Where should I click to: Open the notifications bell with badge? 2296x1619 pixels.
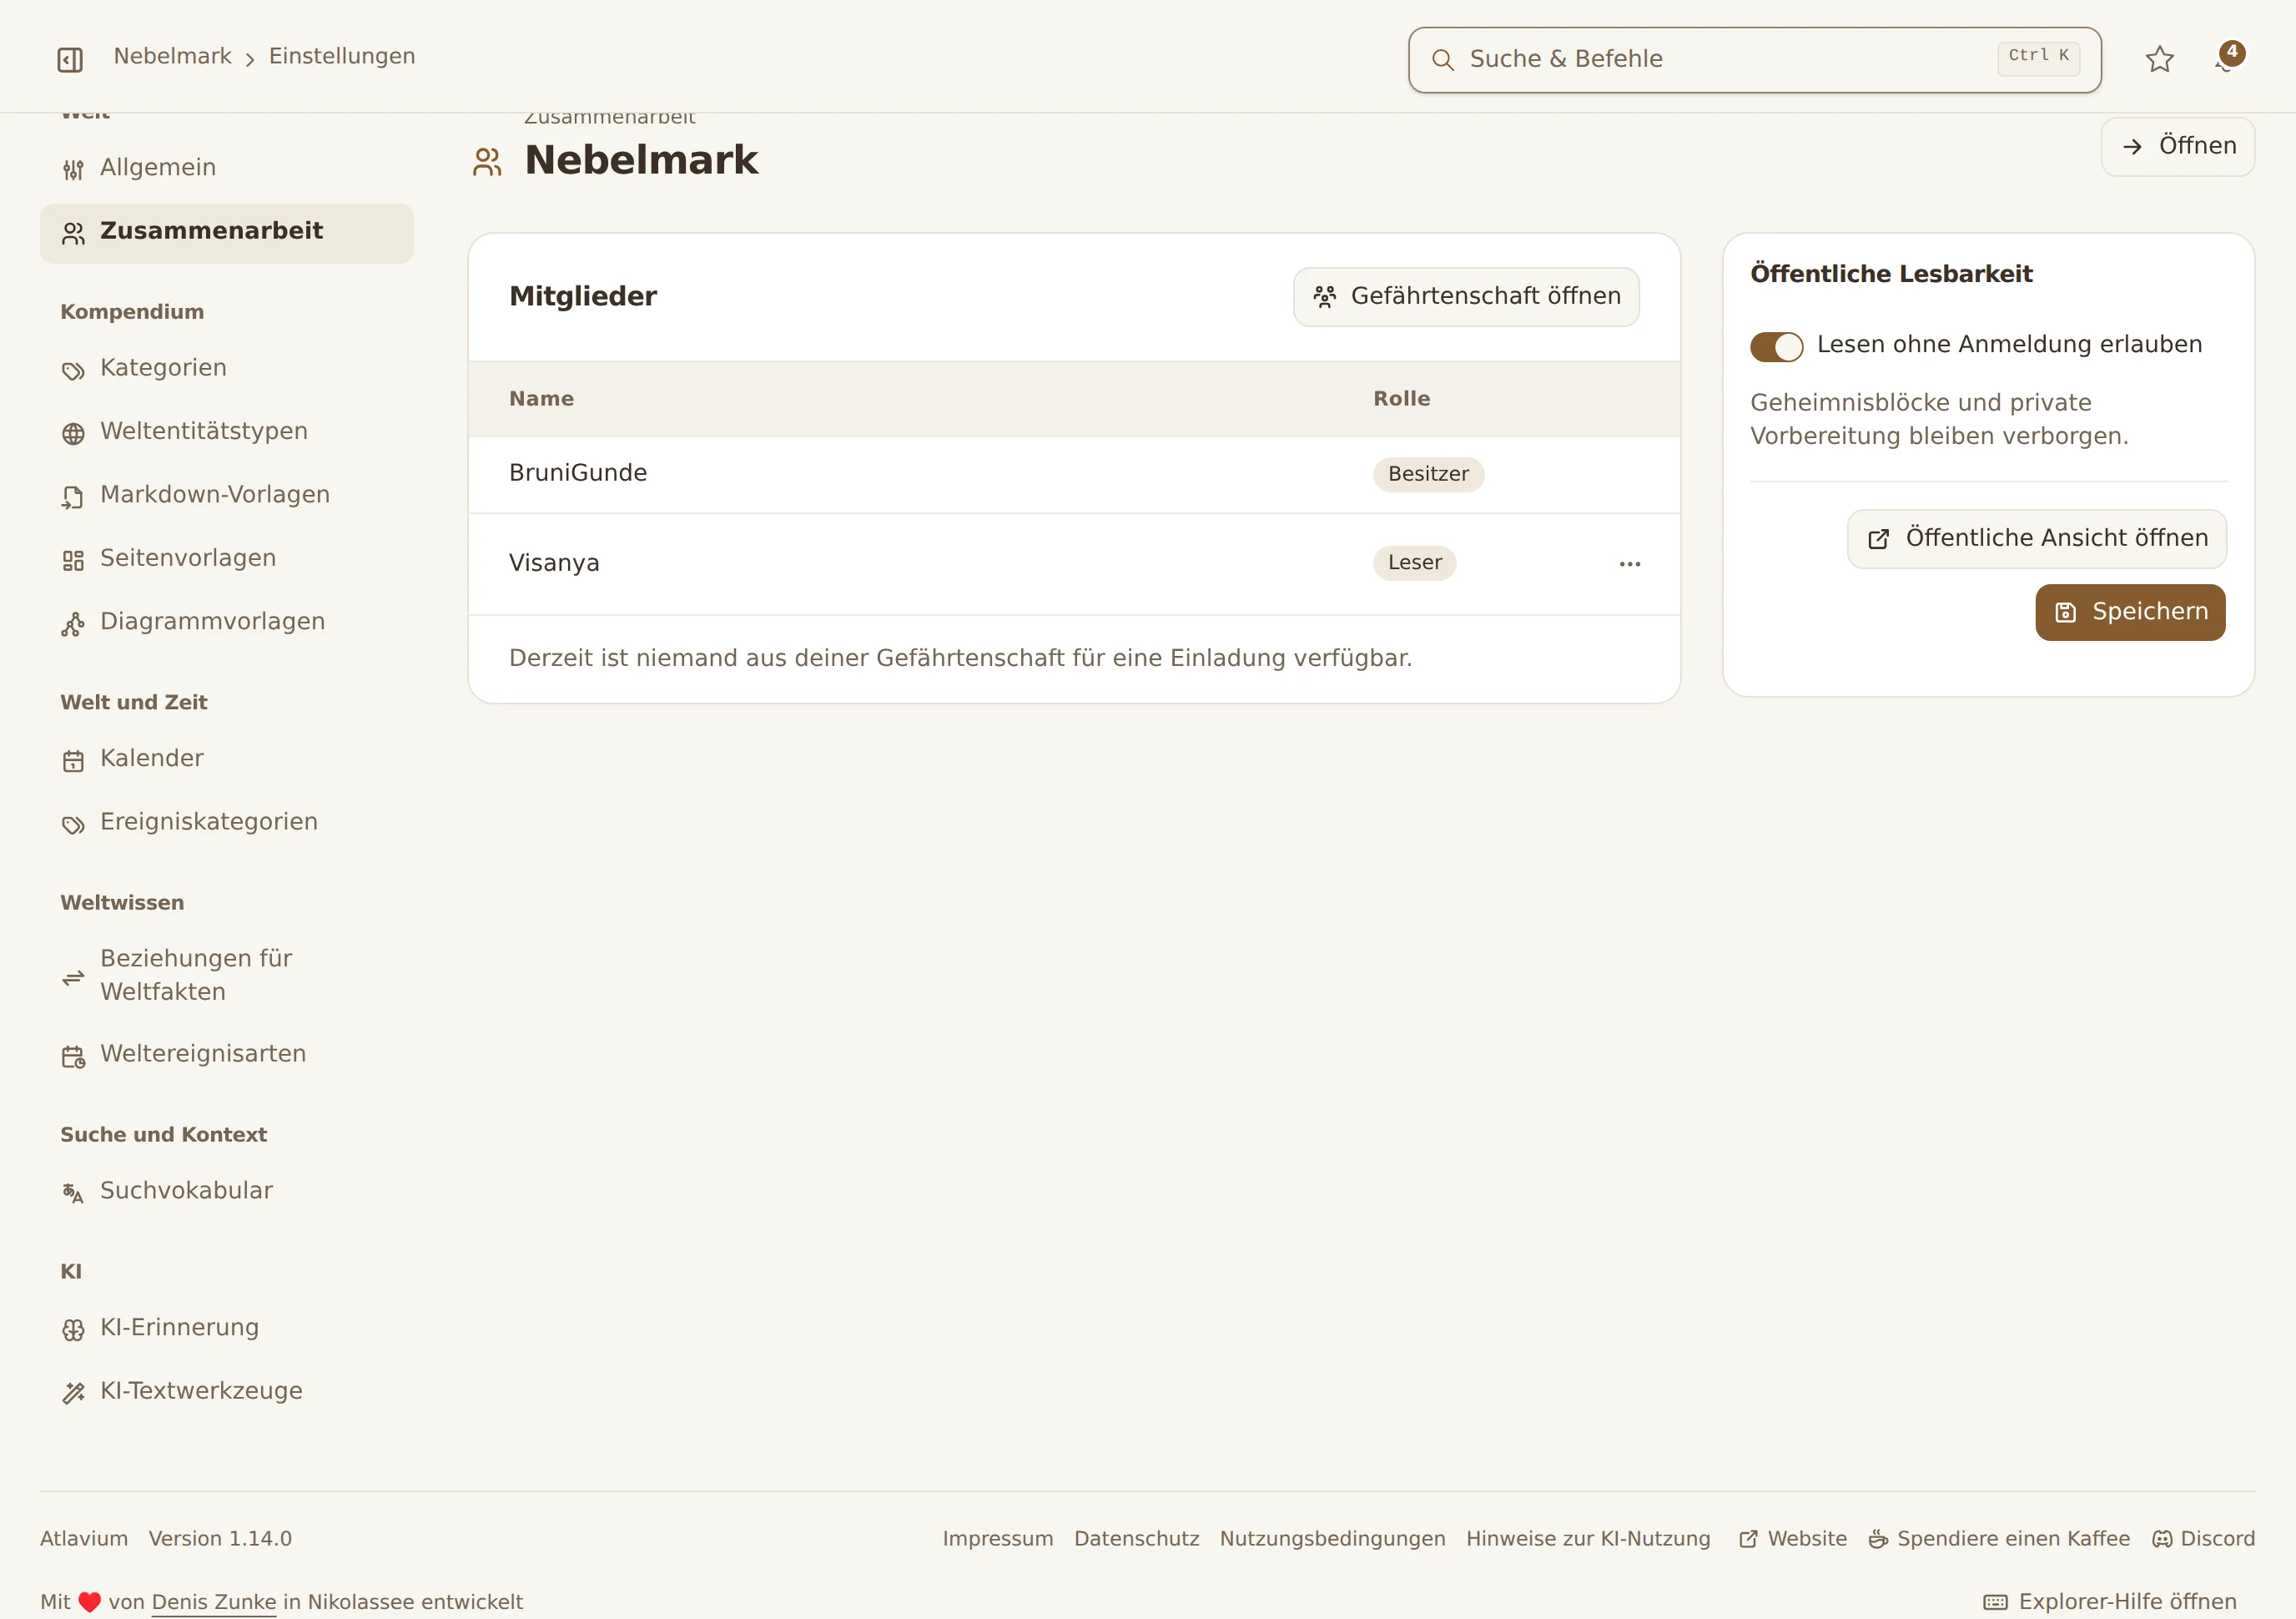(x=2228, y=59)
